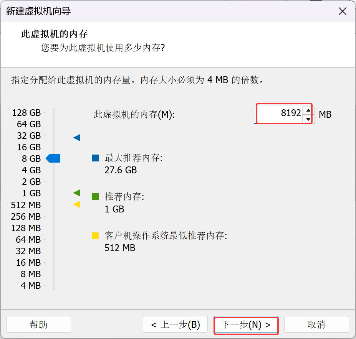Click the blue maximum recommended memory marker triangle
Screen dimensions: 356x339
point(77,137)
